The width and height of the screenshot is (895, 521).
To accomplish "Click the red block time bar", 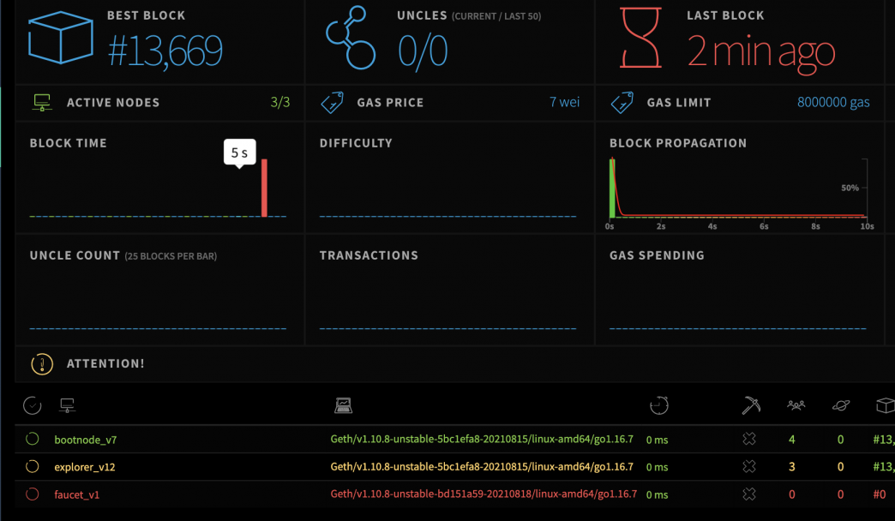I will tap(264, 189).
